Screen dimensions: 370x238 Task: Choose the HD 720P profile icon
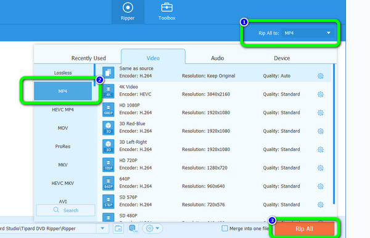point(109,165)
